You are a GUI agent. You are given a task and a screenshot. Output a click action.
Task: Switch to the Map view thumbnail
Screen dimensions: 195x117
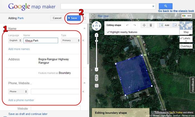(x=186, y=28)
